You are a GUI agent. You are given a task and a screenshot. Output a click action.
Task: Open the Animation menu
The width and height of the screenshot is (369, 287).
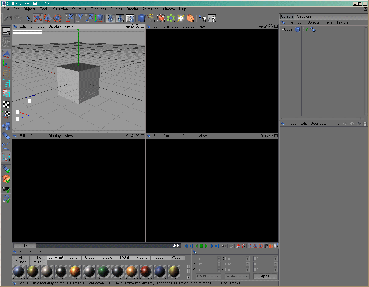[150, 9]
